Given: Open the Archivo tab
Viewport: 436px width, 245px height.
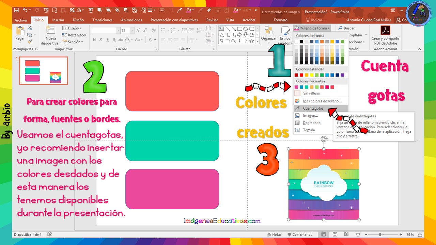Looking at the screenshot, I should [21, 20].
